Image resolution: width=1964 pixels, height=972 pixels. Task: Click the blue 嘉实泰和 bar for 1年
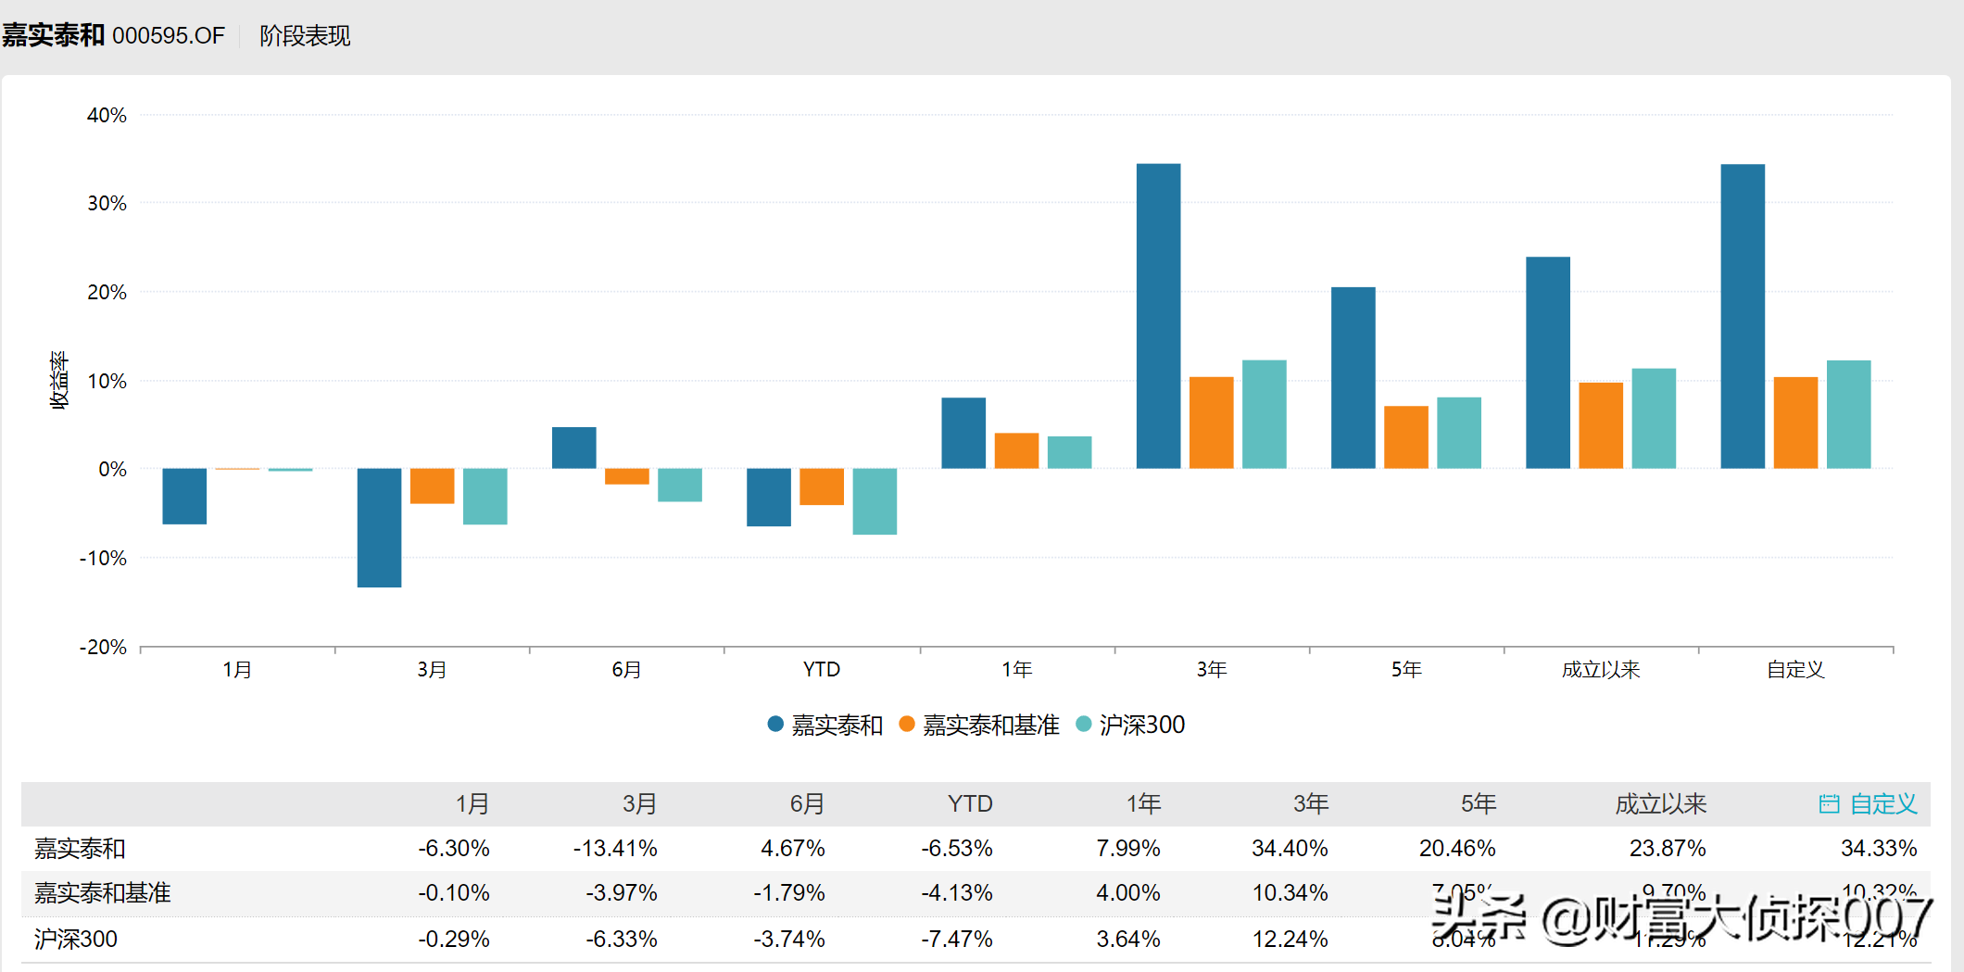click(x=963, y=433)
